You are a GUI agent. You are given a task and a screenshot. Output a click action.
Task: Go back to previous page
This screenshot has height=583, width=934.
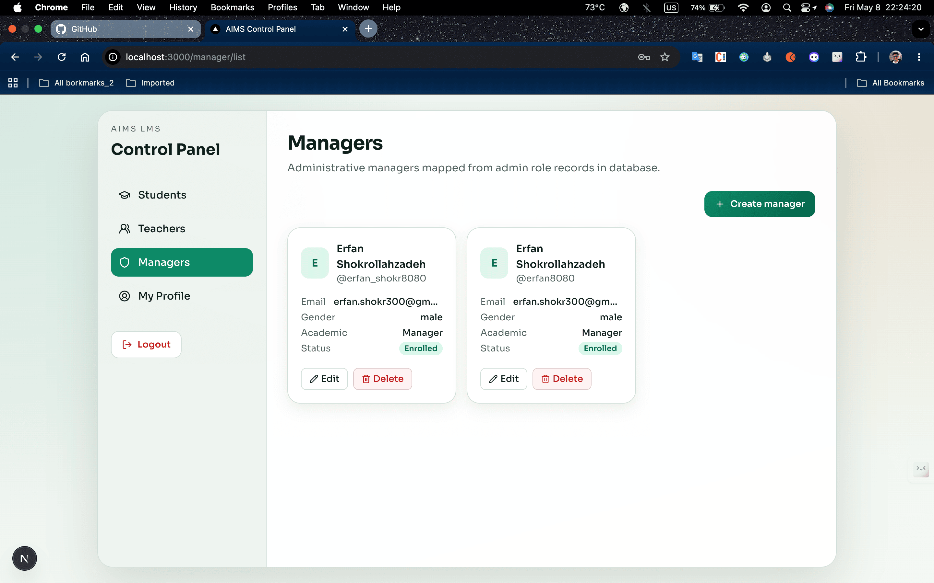pos(15,57)
